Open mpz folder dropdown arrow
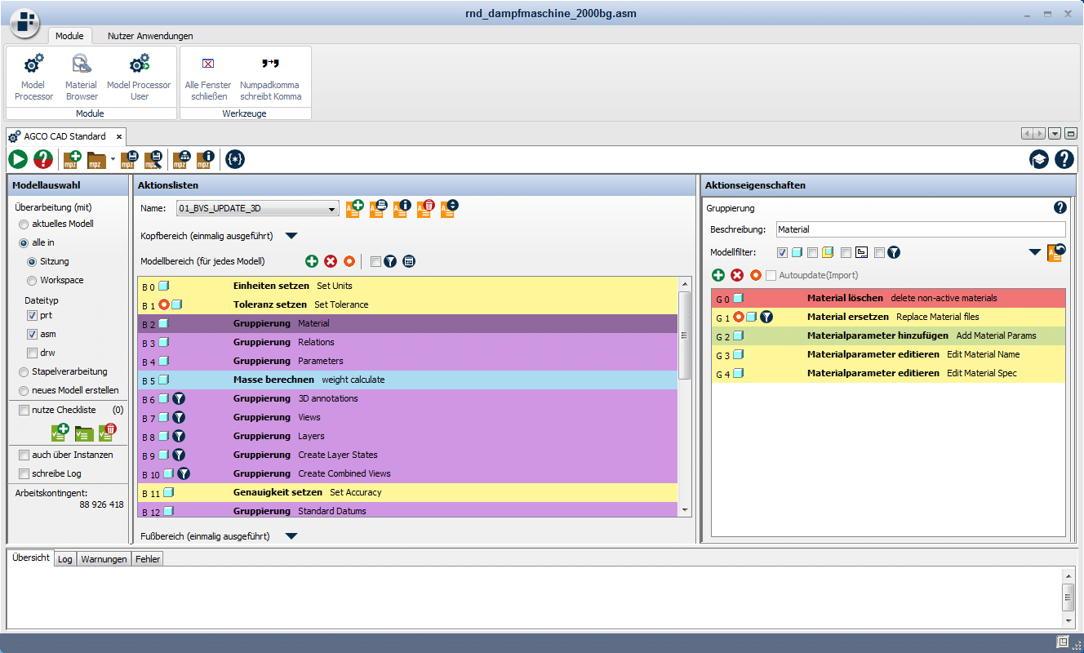This screenshot has width=1084, height=653. (x=113, y=160)
